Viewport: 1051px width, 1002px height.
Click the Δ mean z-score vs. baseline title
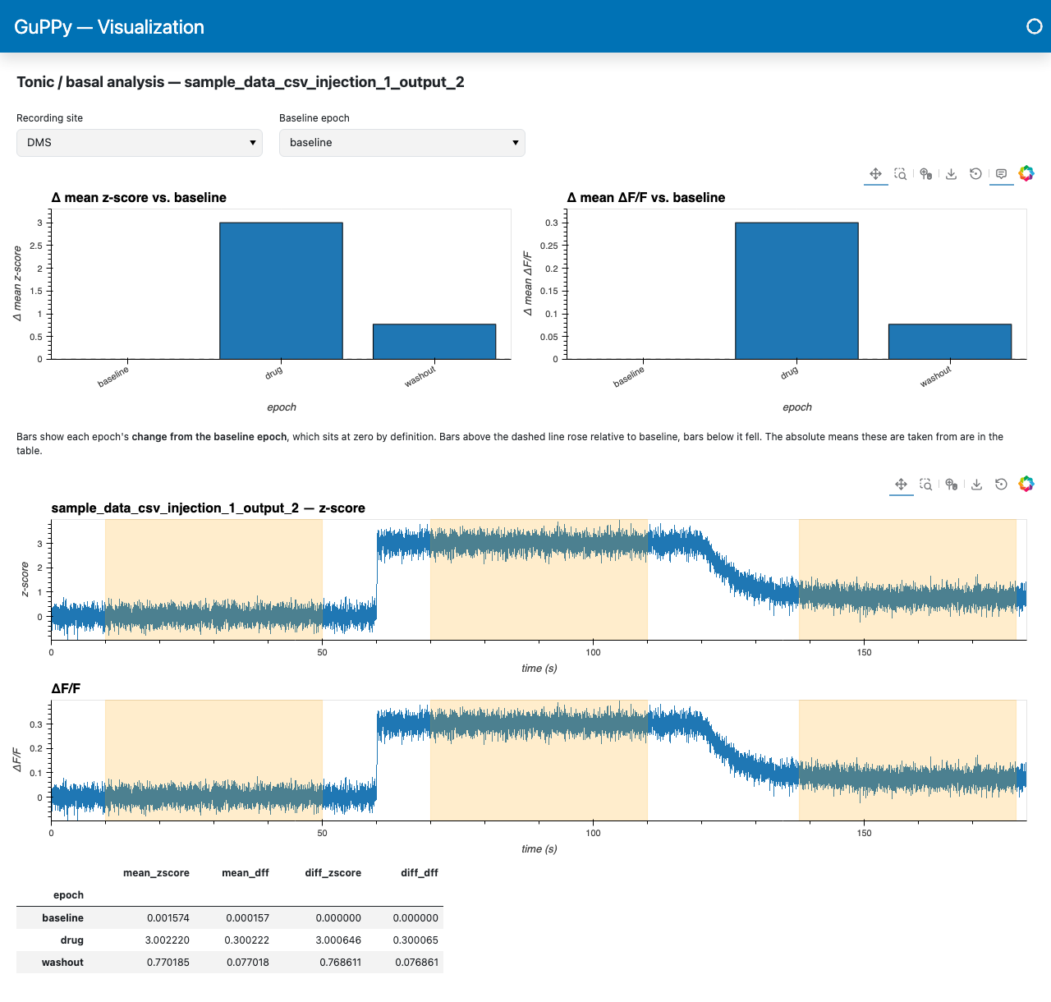coord(139,198)
